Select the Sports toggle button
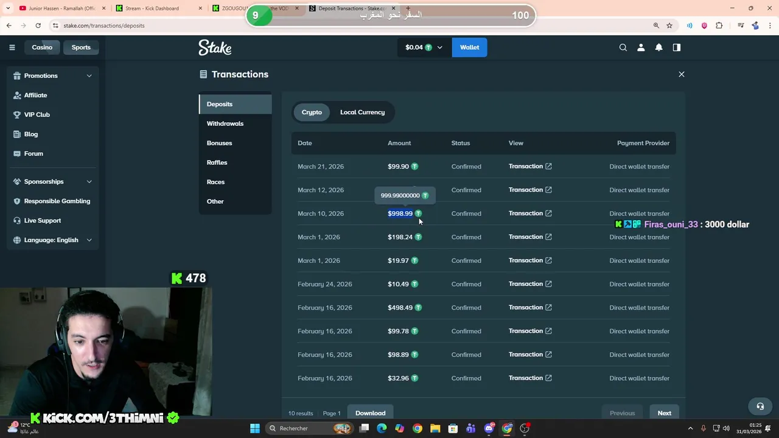This screenshot has height=438, width=779. (x=81, y=47)
